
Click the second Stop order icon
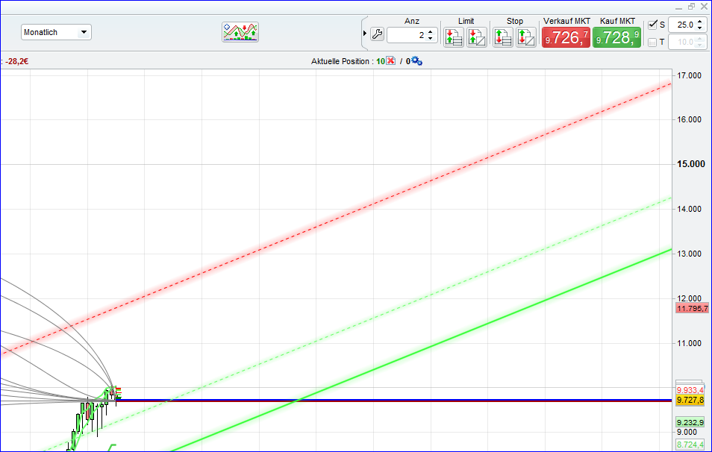tap(526, 37)
